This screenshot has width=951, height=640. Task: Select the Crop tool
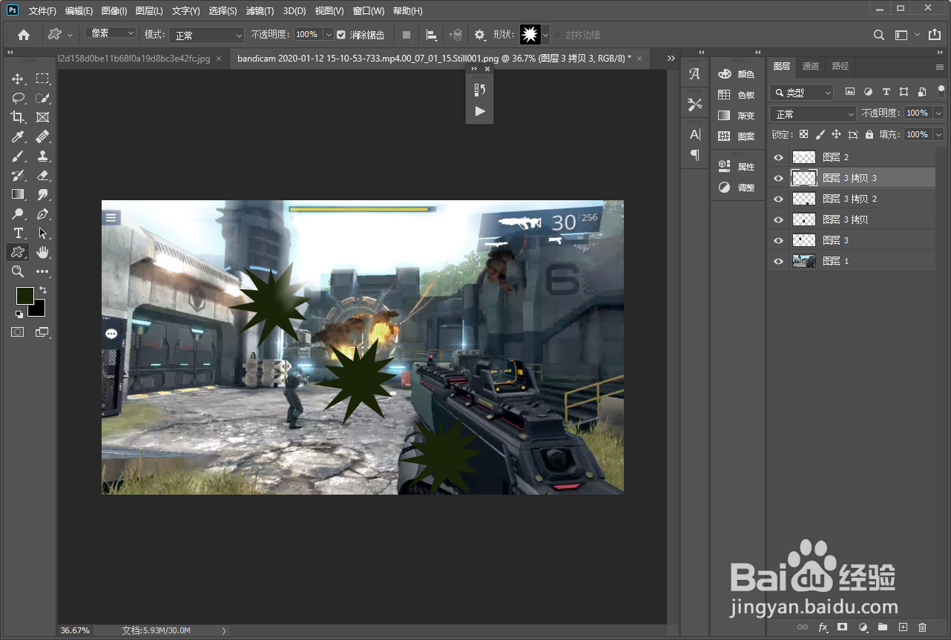[x=18, y=117]
